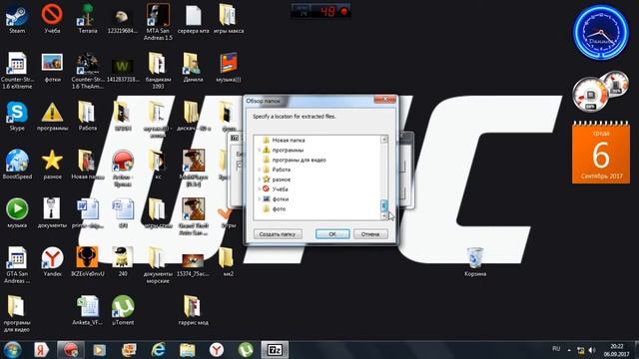The width and height of the screenshot is (639, 359).
Task: Expand the Работа folder in the tree
Action: [260, 170]
